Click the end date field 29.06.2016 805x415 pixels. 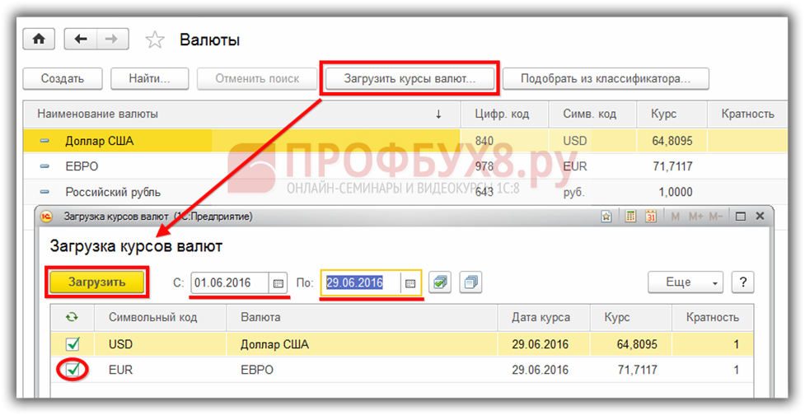(362, 283)
